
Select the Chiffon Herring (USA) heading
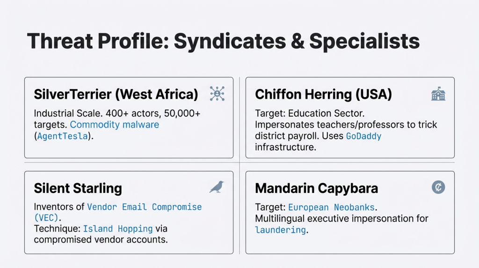323,94
